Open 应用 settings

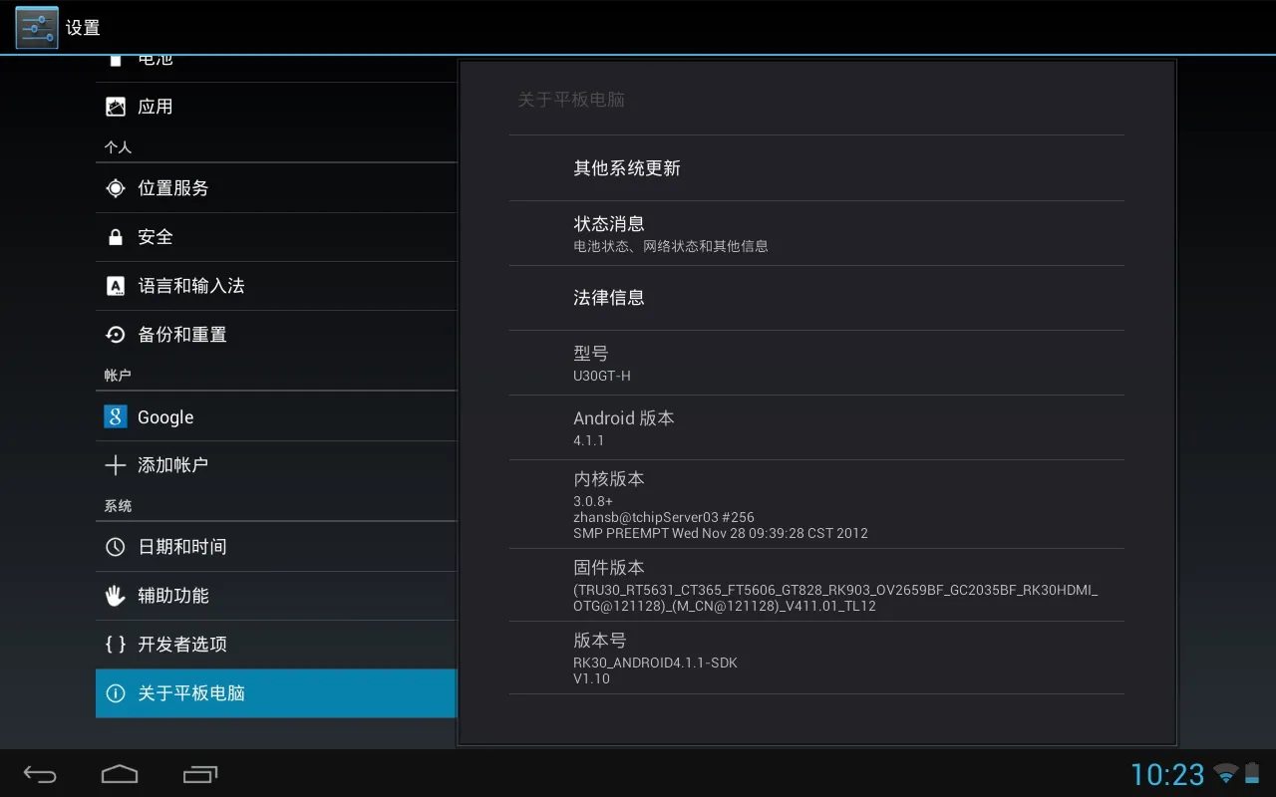click(x=276, y=107)
